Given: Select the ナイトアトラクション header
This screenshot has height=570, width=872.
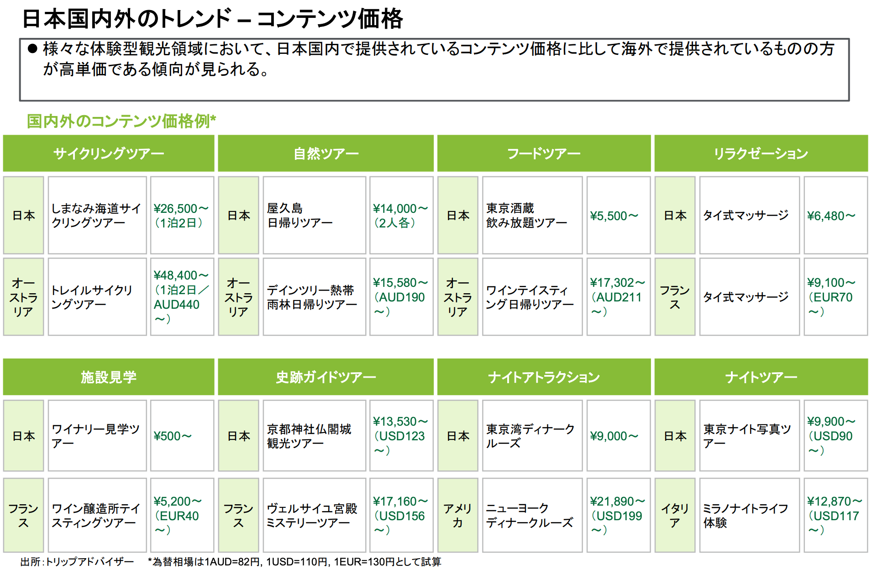Looking at the screenshot, I should click(x=544, y=377).
